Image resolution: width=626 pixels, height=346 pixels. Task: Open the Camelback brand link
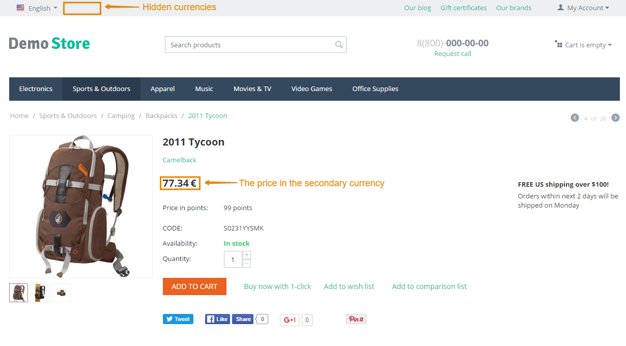click(180, 160)
